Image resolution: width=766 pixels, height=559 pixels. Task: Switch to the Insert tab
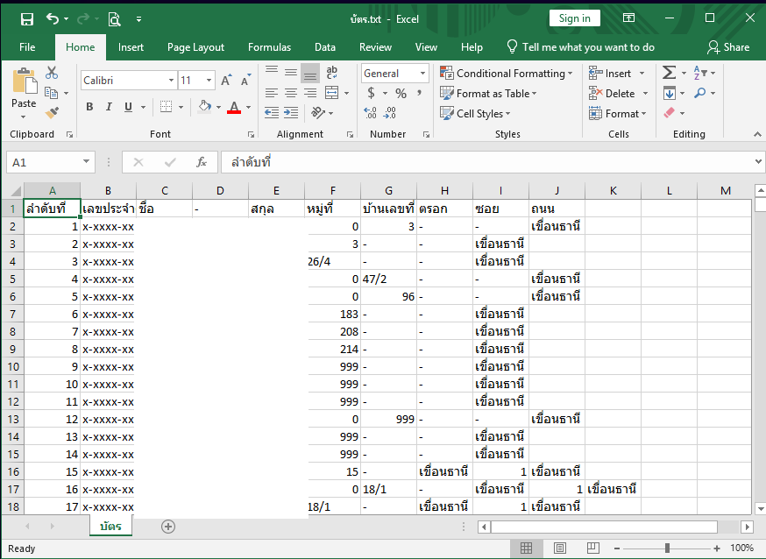[131, 47]
